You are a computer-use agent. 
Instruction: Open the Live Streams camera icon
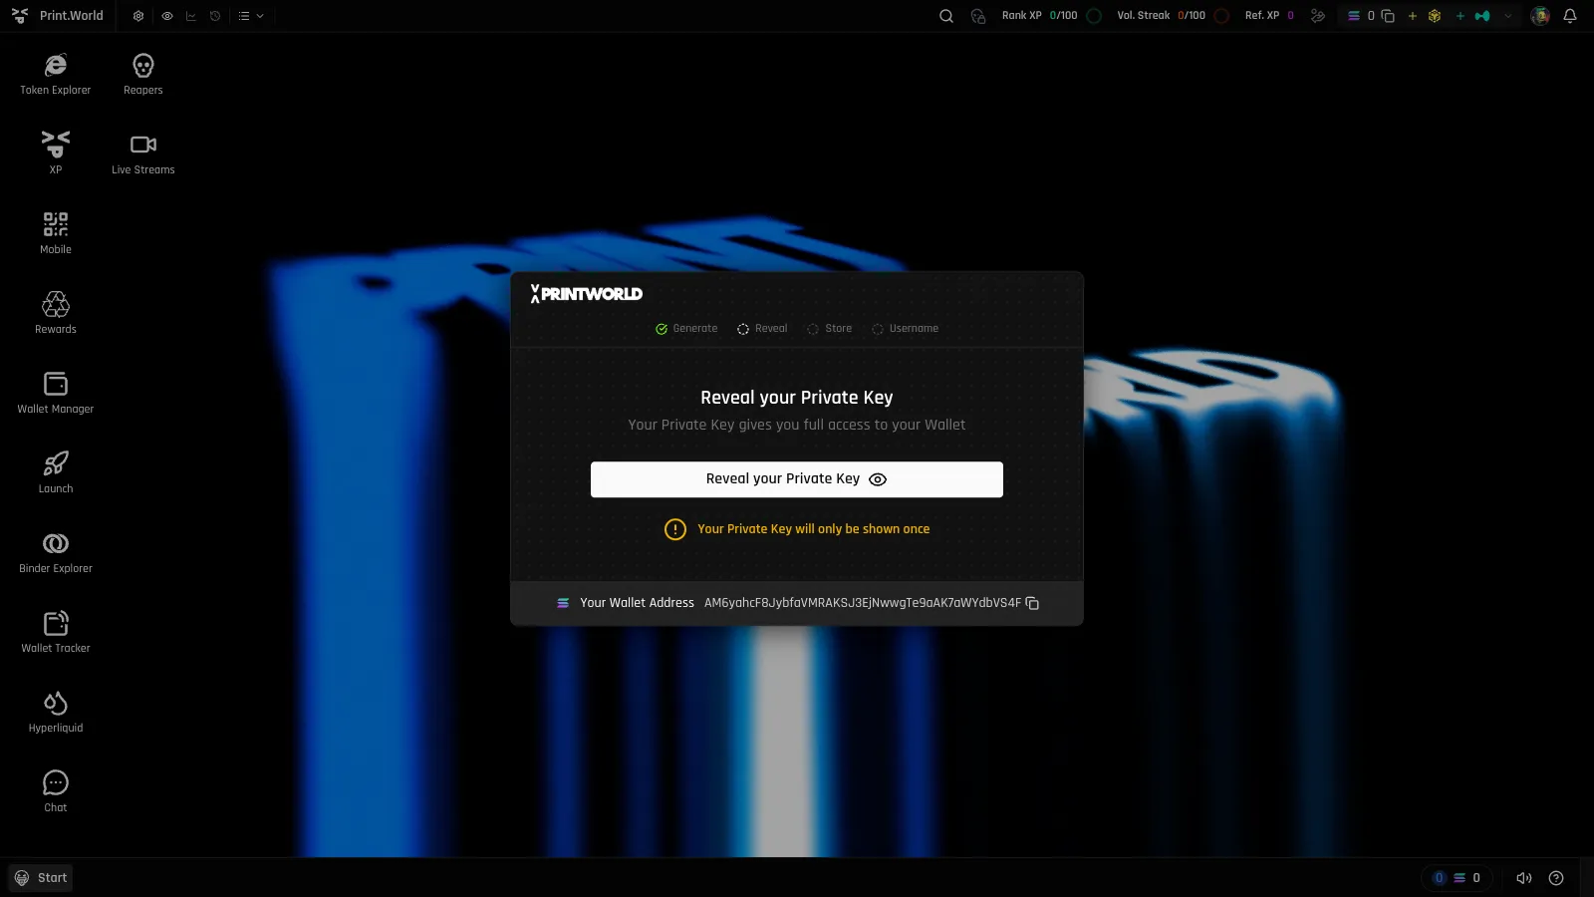pyautogui.click(x=143, y=152)
